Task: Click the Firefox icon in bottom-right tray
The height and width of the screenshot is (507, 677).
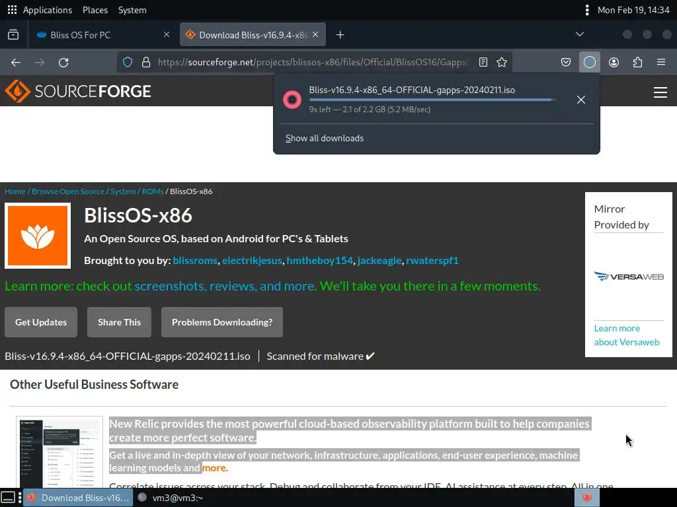Action: tap(587, 498)
